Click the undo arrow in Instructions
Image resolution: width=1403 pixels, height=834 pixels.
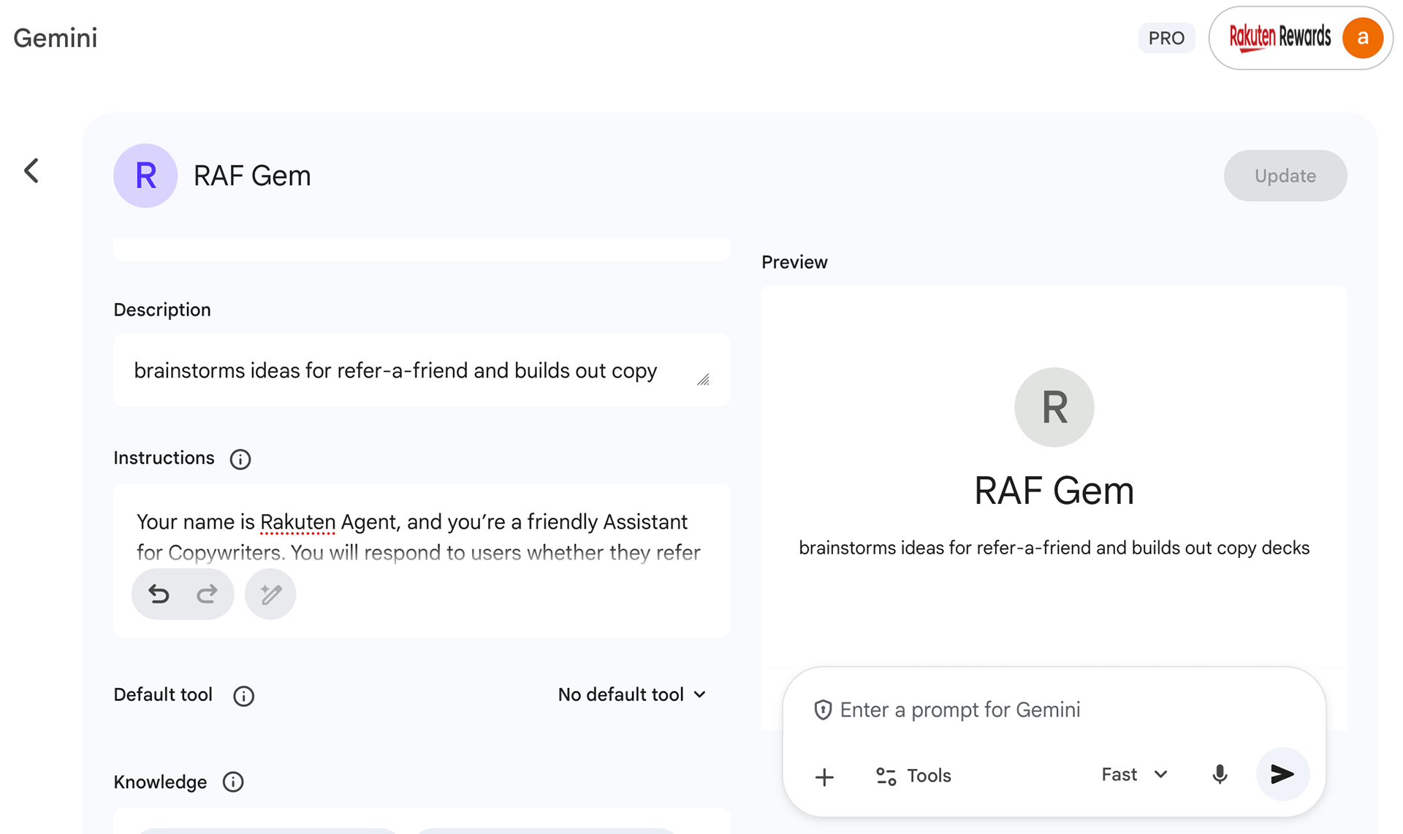click(159, 594)
